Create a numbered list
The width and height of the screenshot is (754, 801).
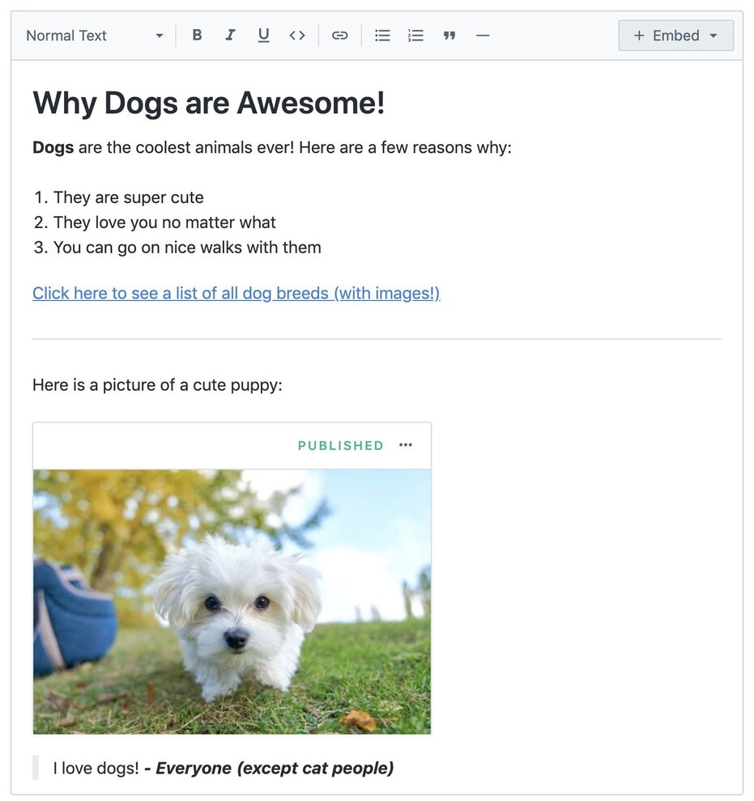[x=415, y=36]
